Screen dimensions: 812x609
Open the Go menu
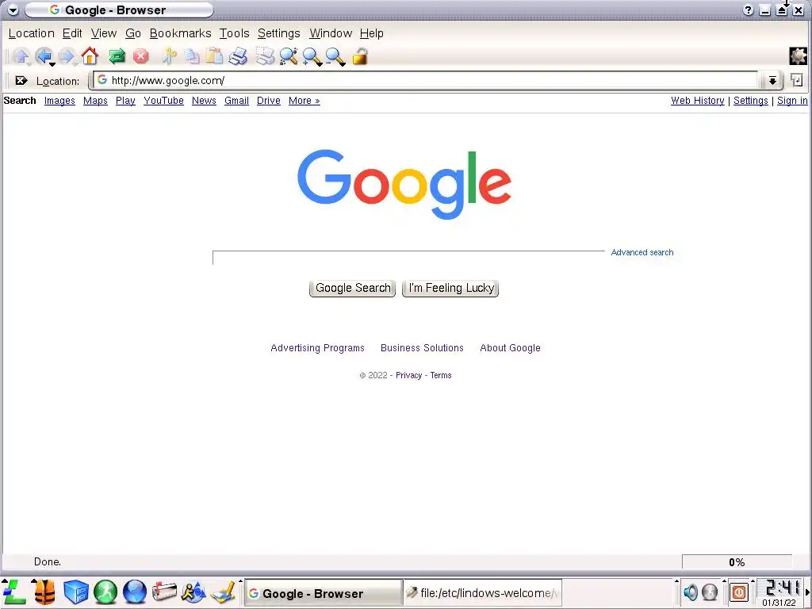point(133,33)
